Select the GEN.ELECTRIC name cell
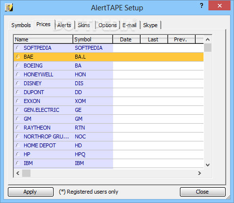The height and width of the screenshot is (203, 234). click(x=43, y=110)
